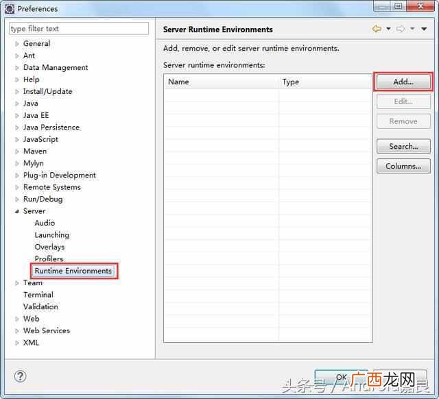Expand the Install/Update node
439x399 pixels.
17,91
